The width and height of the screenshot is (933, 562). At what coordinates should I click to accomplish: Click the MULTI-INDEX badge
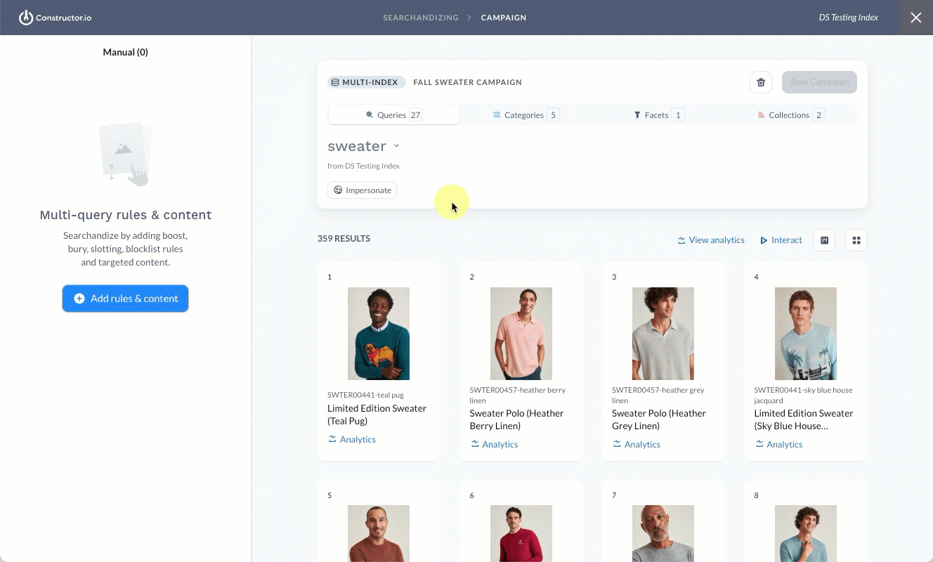click(x=366, y=82)
